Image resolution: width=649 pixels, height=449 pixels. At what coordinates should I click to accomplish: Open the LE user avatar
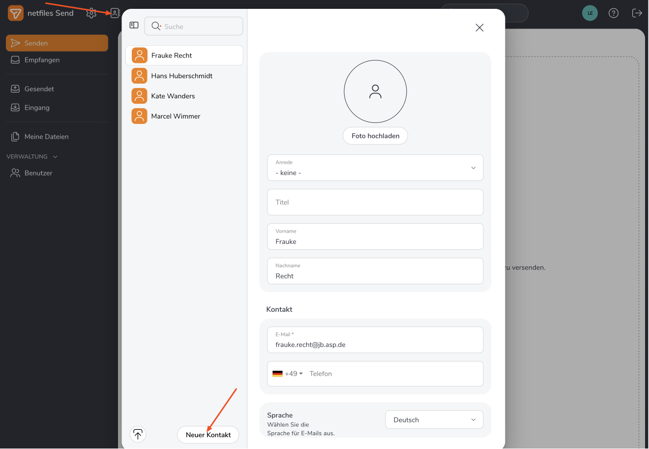point(590,13)
